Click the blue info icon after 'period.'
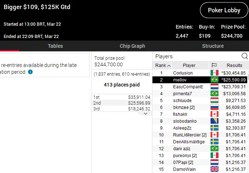Viewport: 249px width, 173px height. click(30, 72)
